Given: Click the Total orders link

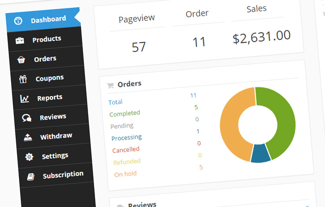Looking at the screenshot, I should (x=115, y=102).
